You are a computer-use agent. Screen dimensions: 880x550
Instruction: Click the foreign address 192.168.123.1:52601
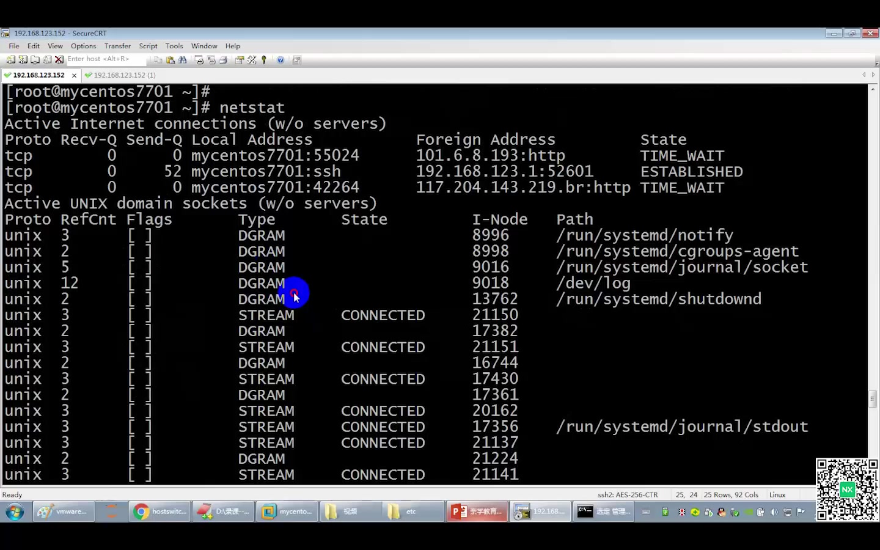(x=505, y=172)
